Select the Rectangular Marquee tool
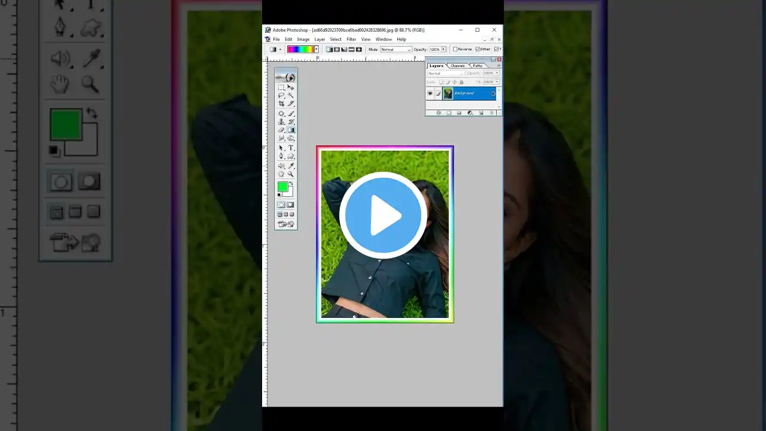Screen dimensions: 766x431 [x=281, y=87]
